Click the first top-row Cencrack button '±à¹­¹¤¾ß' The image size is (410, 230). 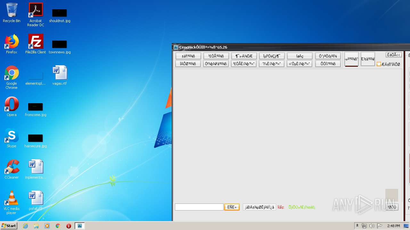click(188, 56)
